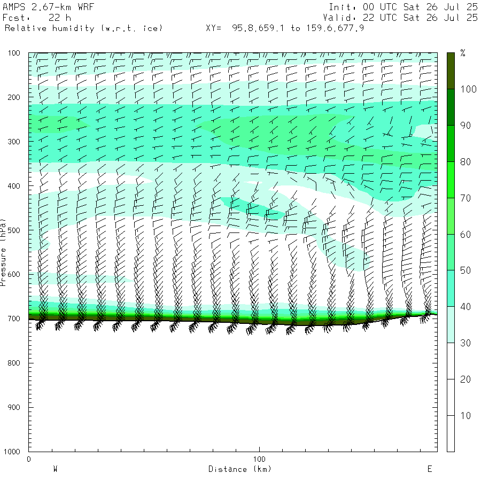Click the colorbar value label 20

[466, 379]
